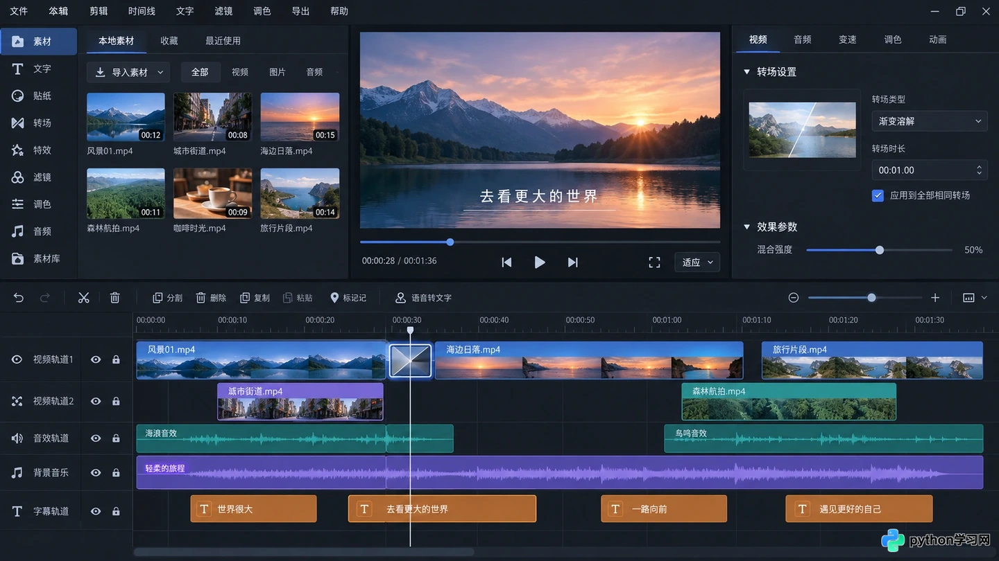Click the 混合强度 slider

pos(879,250)
